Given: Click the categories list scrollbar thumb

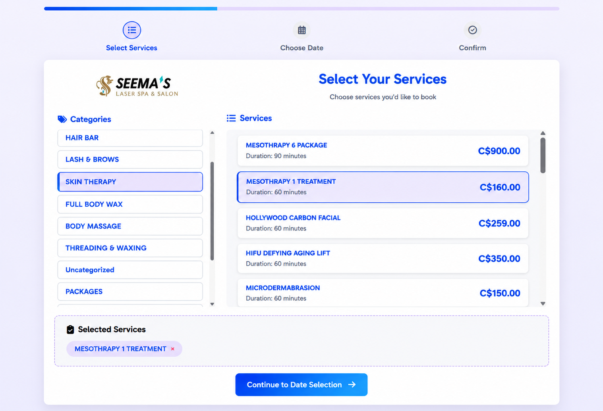Looking at the screenshot, I should [212, 211].
